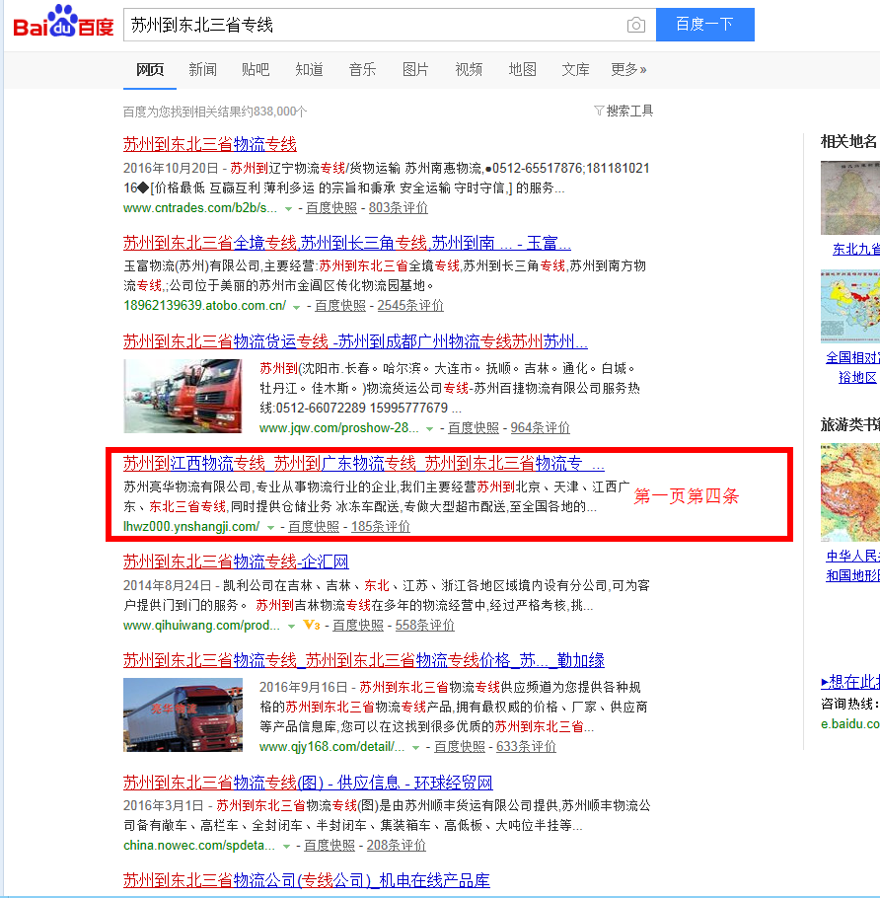Open 百度快照 for ynshangji result
This screenshot has width=880, height=898.
click(314, 526)
